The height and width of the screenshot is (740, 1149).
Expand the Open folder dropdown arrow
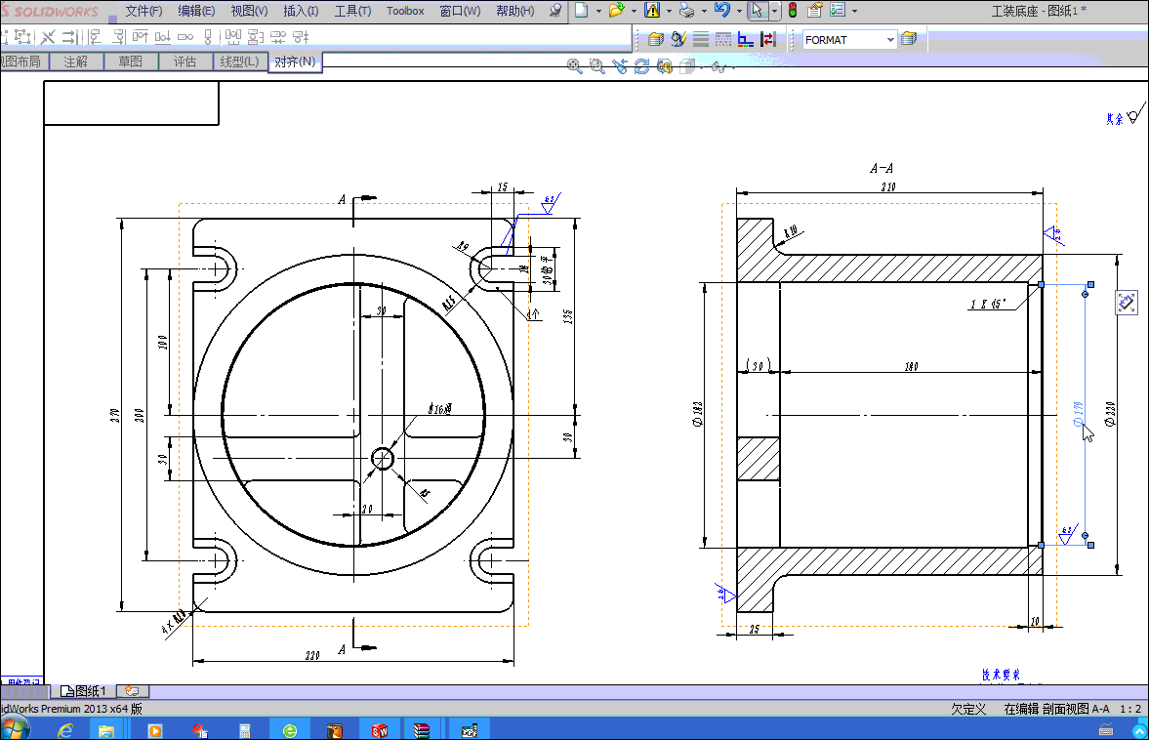pyautogui.click(x=634, y=11)
